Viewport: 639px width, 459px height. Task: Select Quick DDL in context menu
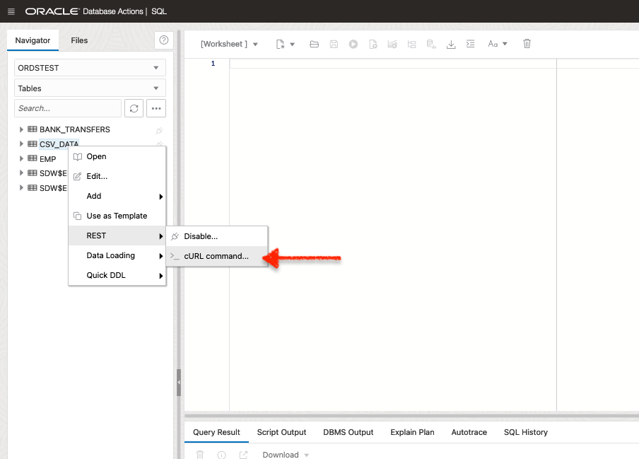[x=106, y=275]
